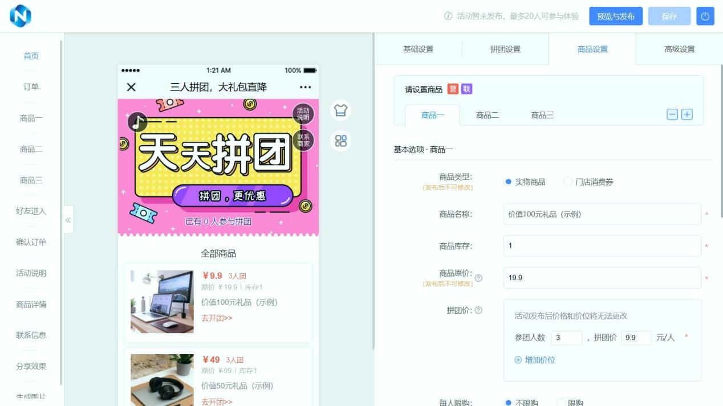
Task: Expand price tiers via 增加价位
Action: pos(535,360)
